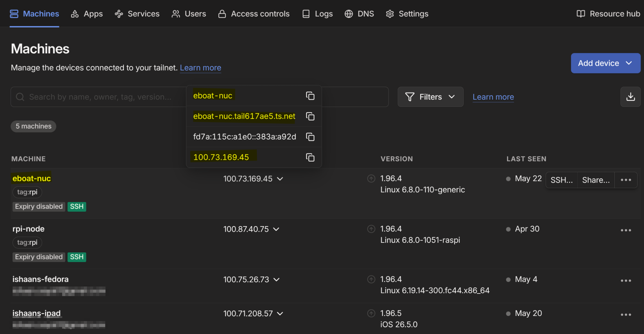Copy the 100.73.169.45 address in popup

tap(310, 157)
